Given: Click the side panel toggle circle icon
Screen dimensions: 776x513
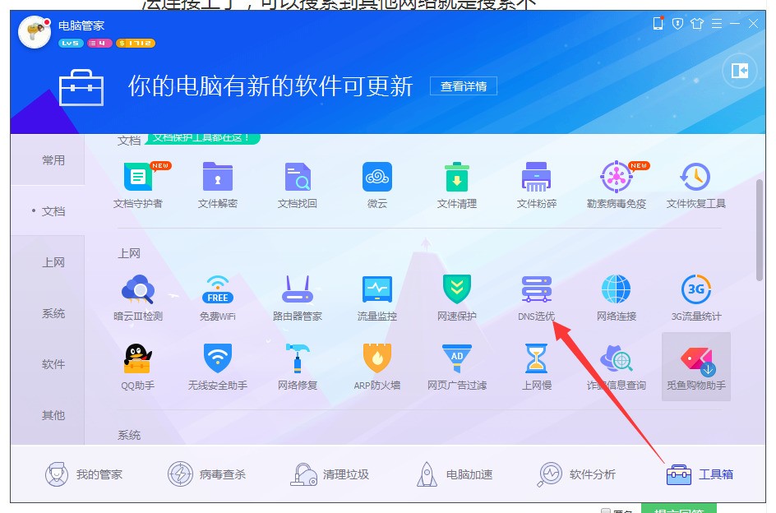Looking at the screenshot, I should click(x=739, y=71).
